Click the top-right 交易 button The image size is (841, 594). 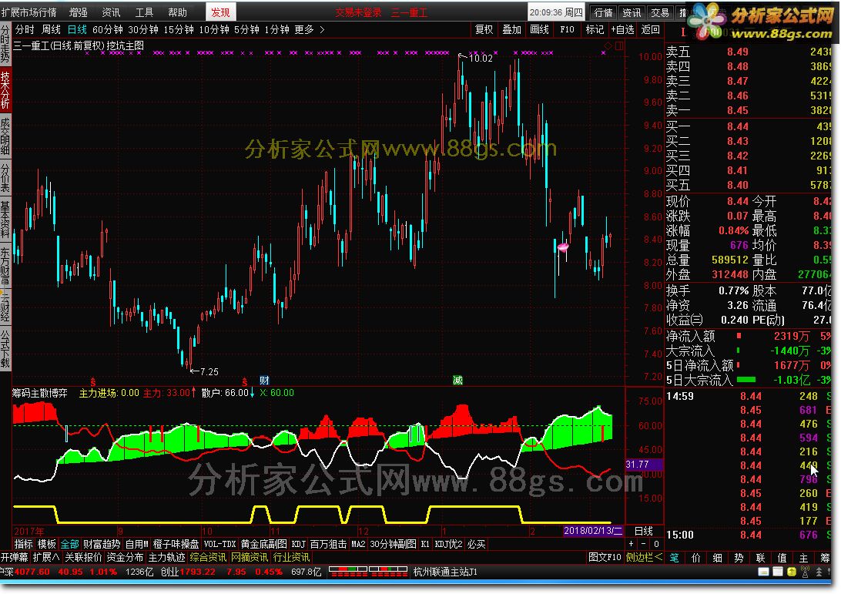click(660, 12)
